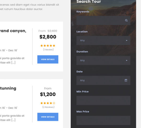This screenshot has height=128, width=141.
Task: Open the Location Any select box
Action: tap(103, 40)
